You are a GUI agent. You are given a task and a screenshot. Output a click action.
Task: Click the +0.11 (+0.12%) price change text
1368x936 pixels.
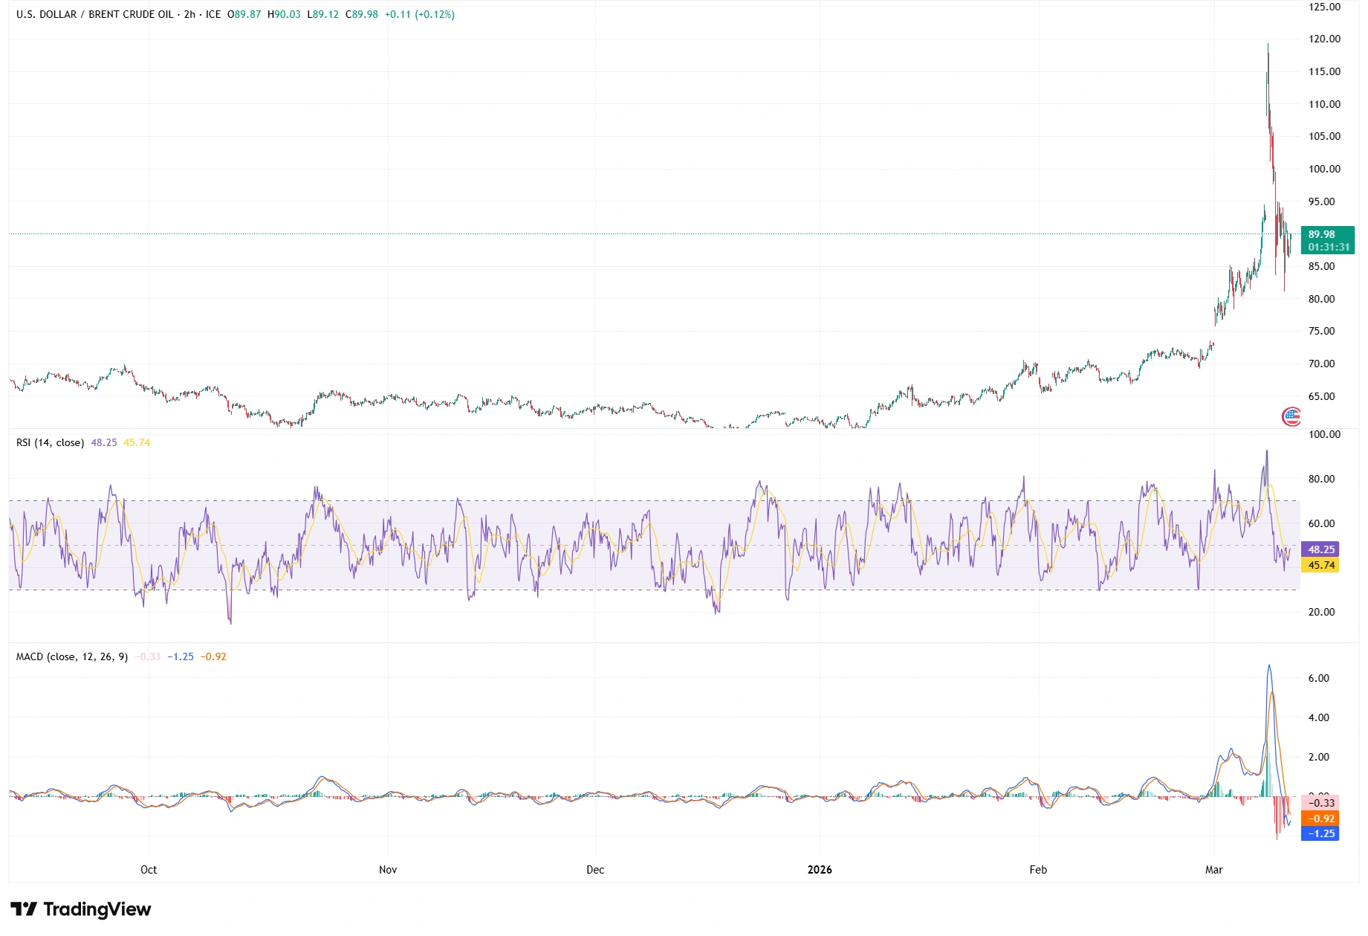click(x=419, y=14)
